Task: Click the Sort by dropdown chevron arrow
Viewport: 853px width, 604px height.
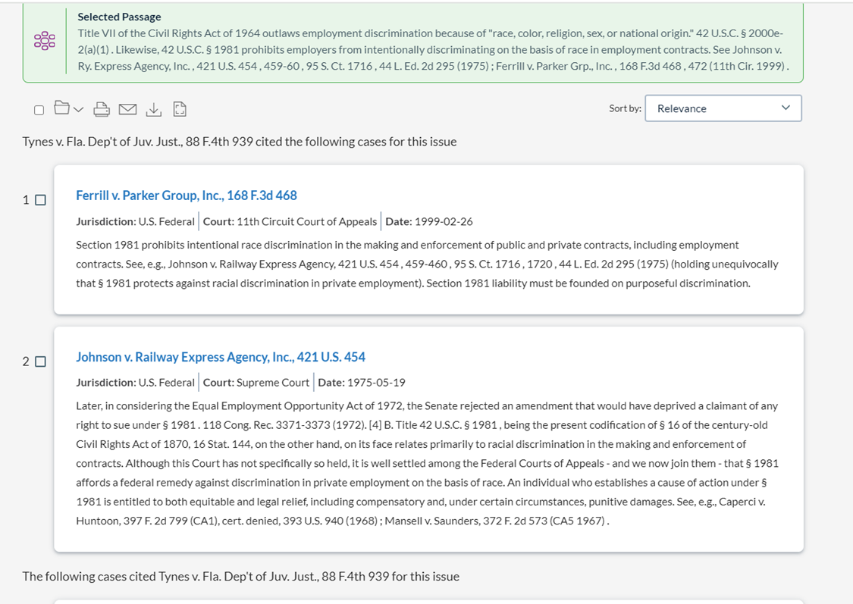Action: coord(786,108)
